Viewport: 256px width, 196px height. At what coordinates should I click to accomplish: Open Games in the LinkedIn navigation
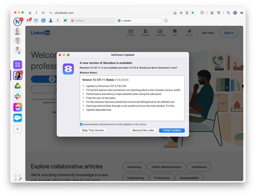[x=189, y=33]
